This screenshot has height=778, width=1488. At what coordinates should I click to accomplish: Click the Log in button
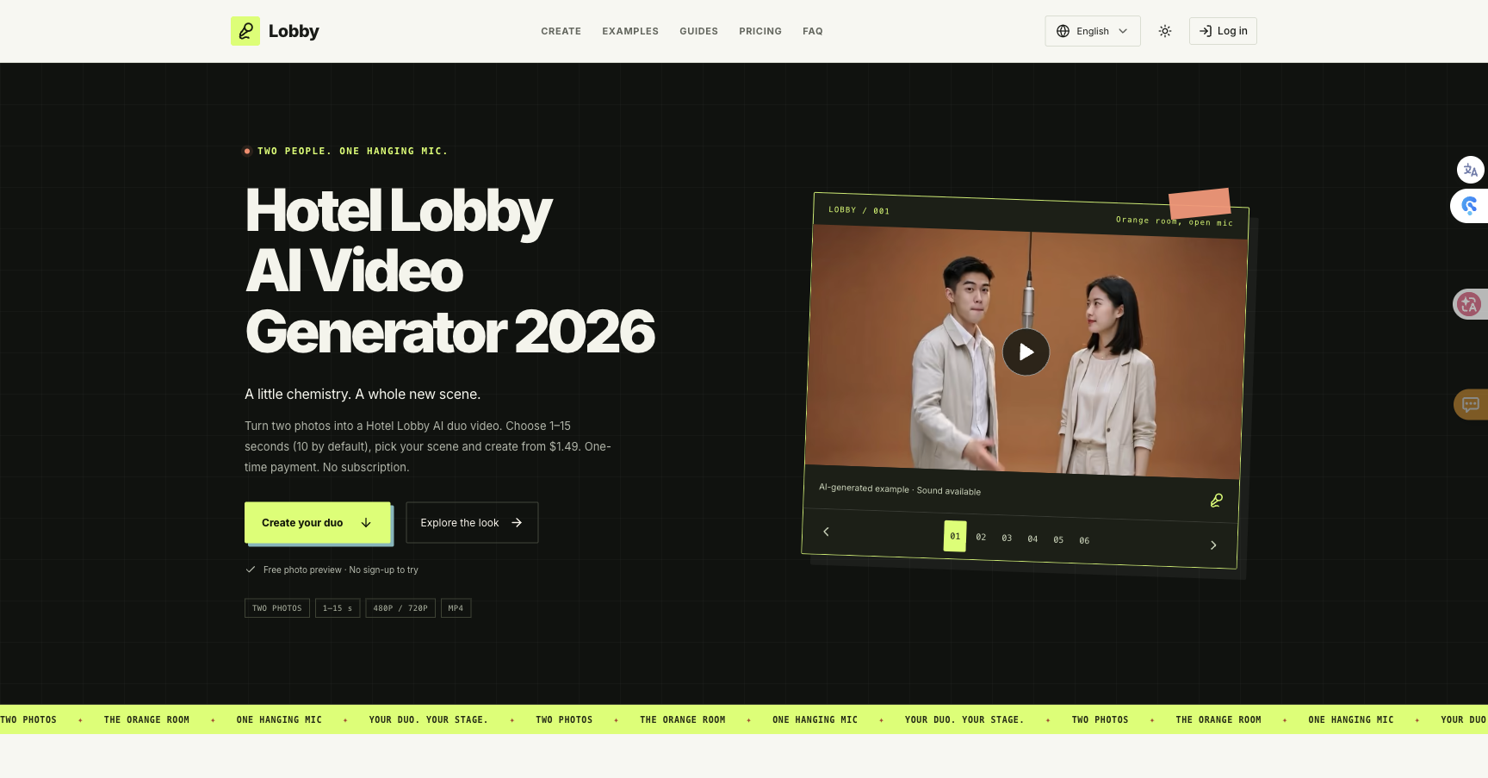pos(1223,31)
